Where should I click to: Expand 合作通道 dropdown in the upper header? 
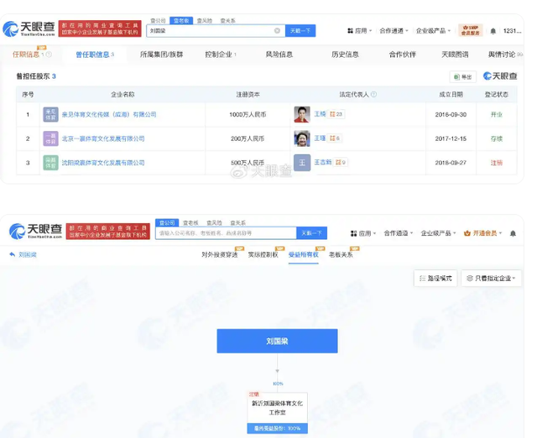click(x=394, y=31)
